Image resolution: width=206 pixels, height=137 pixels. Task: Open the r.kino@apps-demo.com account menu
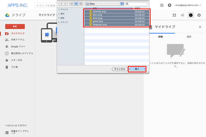[188, 5]
